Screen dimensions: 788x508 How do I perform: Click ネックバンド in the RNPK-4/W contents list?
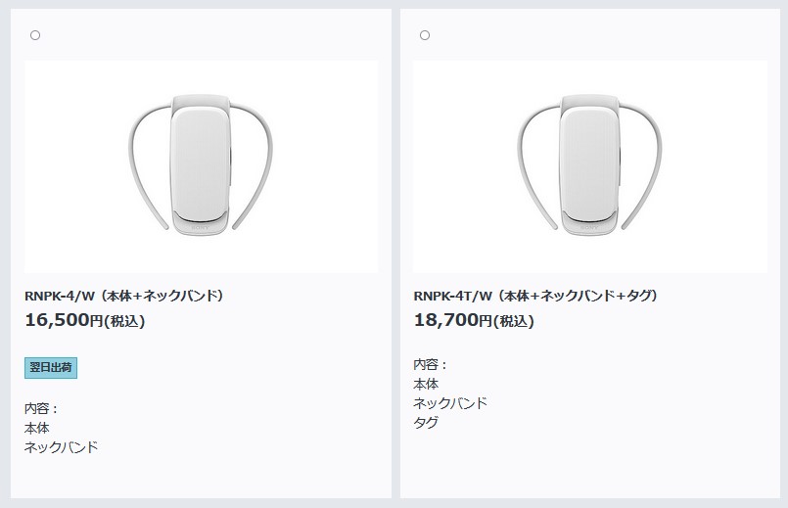62,447
